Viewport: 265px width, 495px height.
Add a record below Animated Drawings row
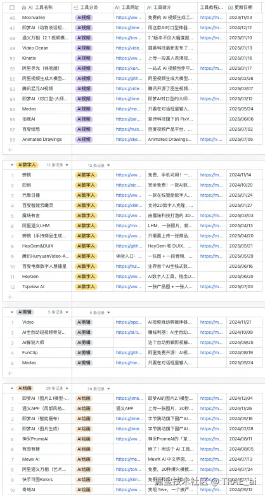tap(10, 149)
